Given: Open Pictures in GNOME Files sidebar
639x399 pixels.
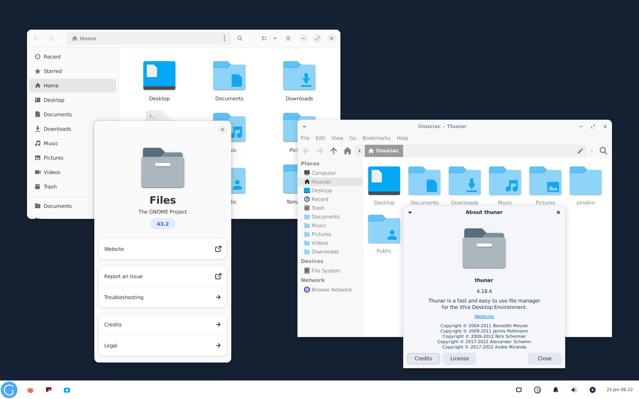Looking at the screenshot, I should coord(62,158).
